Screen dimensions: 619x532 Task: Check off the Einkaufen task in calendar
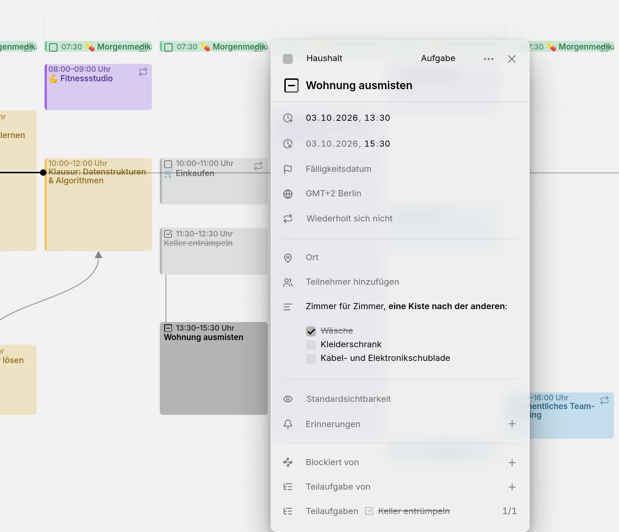click(168, 164)
